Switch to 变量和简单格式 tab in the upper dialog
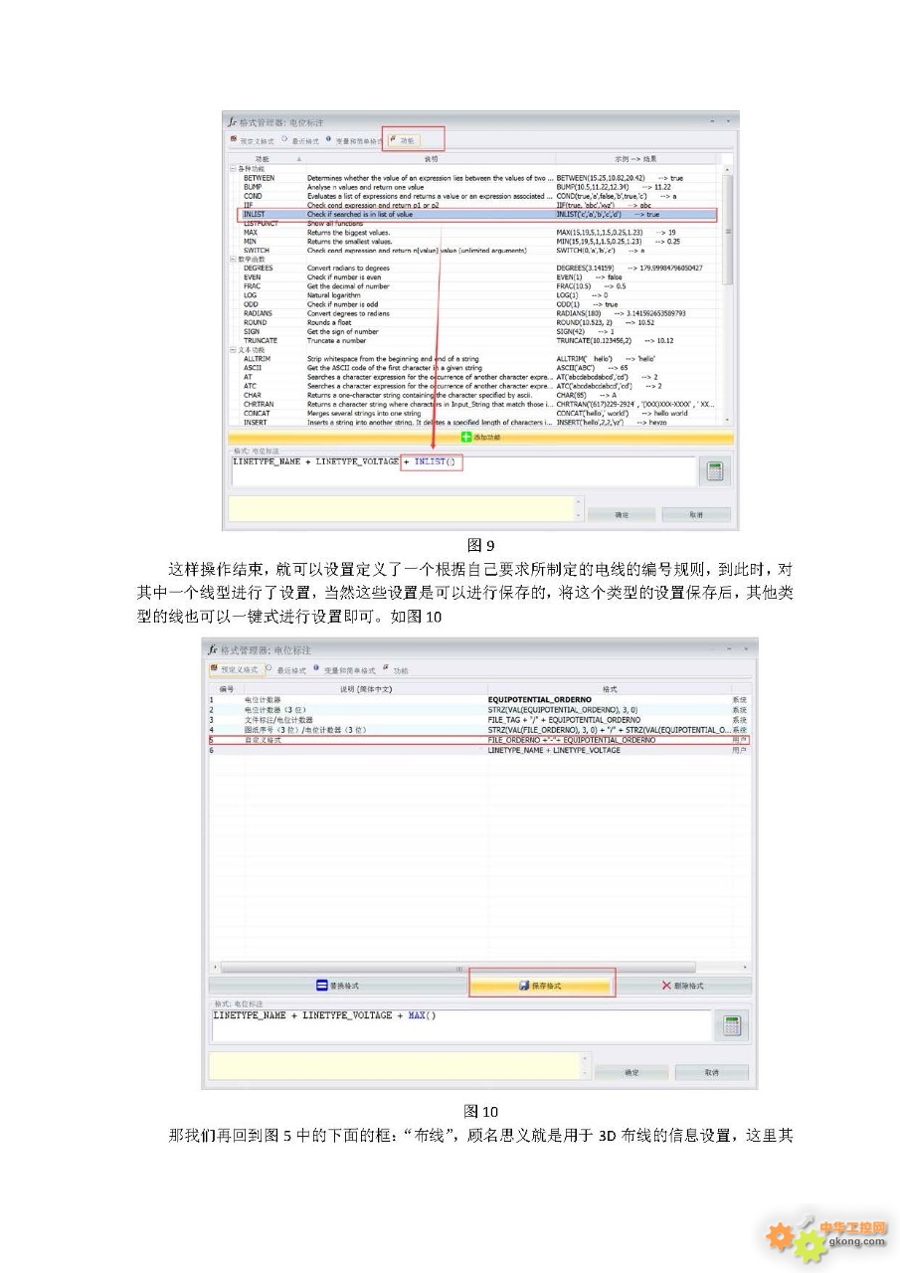The width and height of the screenshot is (900, 1273). pyautogui.click(x=354, y=140)
